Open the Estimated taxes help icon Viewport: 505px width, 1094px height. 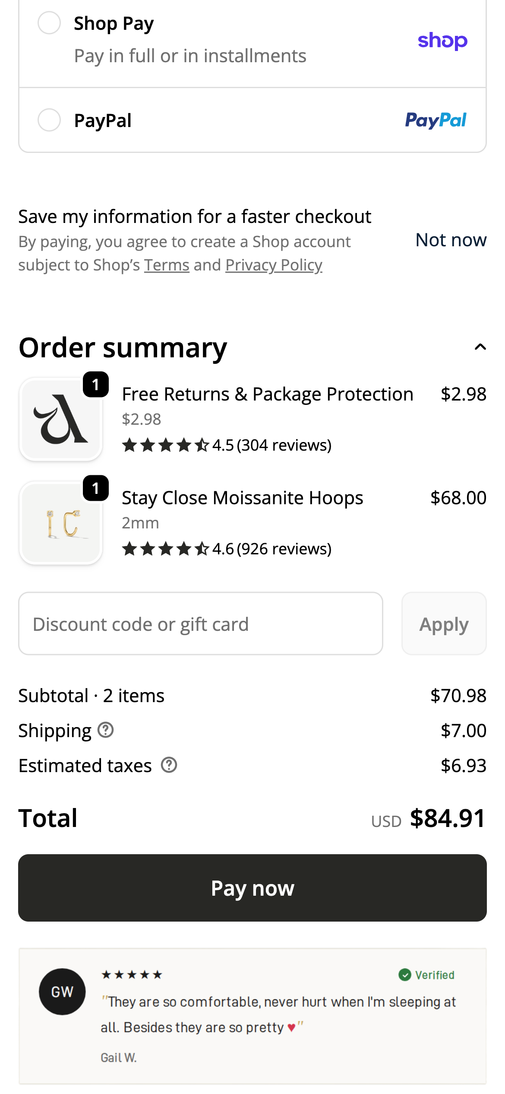click(169, 765)
